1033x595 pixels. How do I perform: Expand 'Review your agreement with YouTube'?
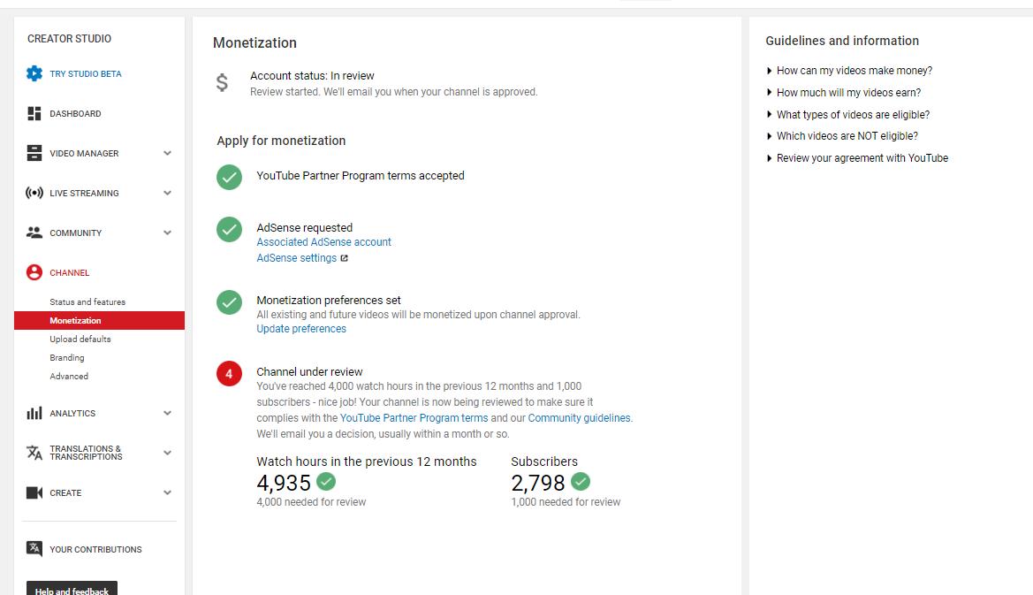coord(857,158)
